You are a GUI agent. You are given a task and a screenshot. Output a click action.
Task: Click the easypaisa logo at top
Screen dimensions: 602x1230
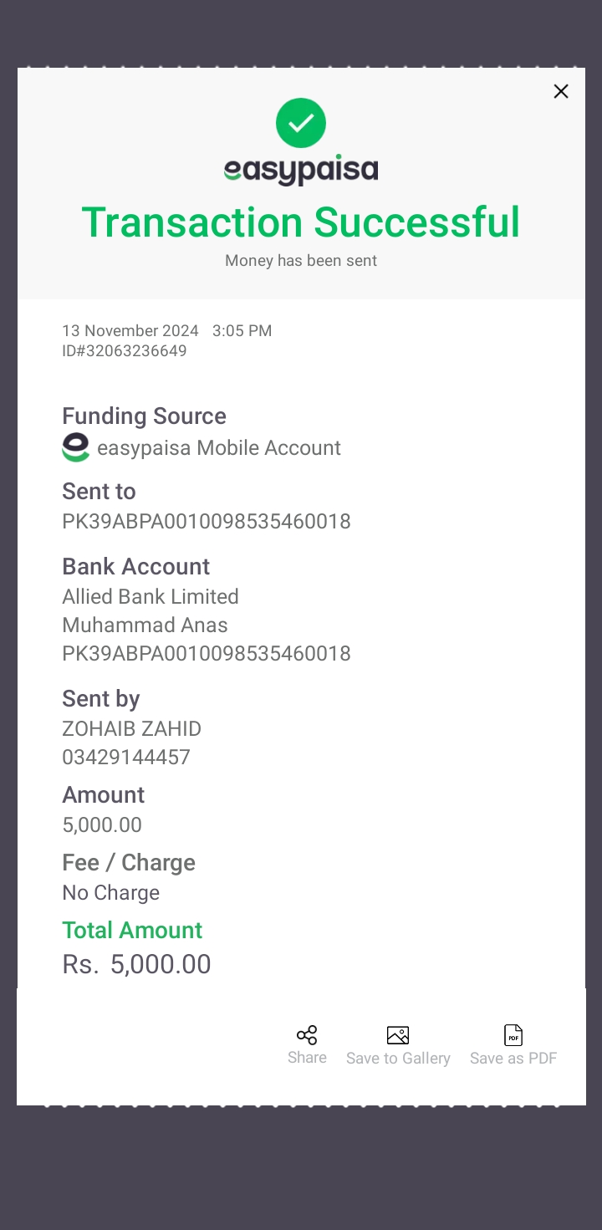tap(301, 170)
